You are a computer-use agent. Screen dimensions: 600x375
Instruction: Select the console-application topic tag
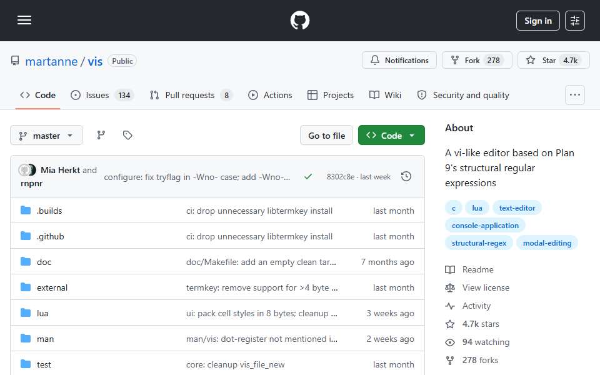pos(485,226)
